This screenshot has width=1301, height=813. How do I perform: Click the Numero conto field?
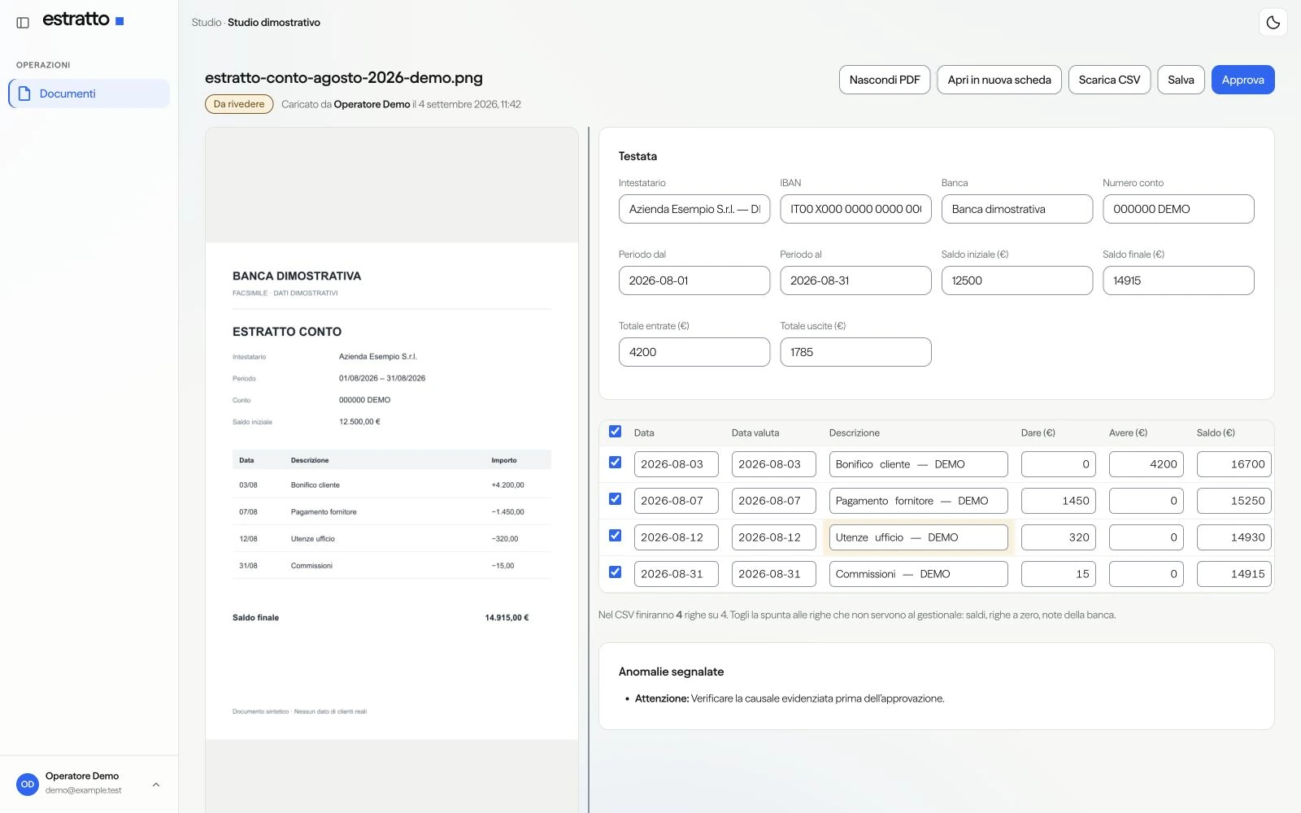[x=1178, y=209]
